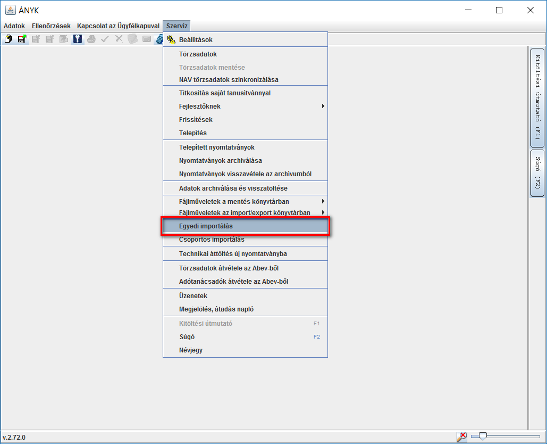The height and width of the screenshot is (444, 547).
Task: Open the Kitöltési útmutató (F1) side tab
Action: click(537, 97)
